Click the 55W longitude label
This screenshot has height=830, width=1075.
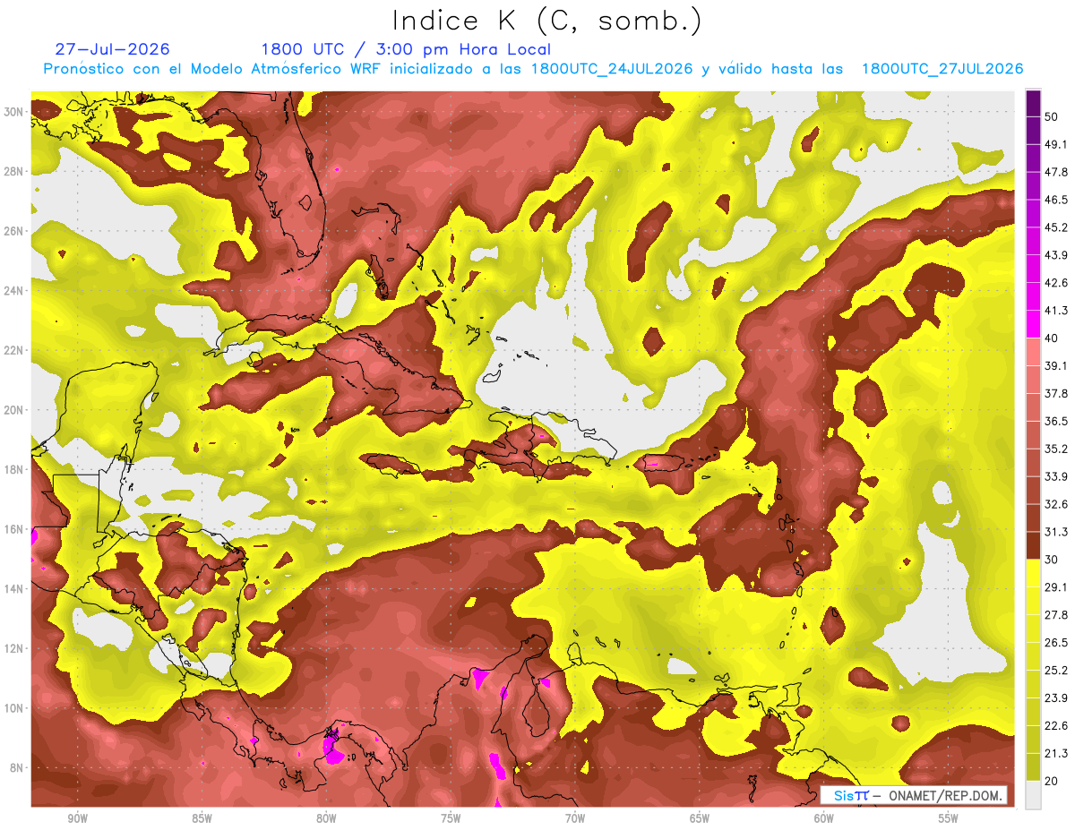(948, 819)
